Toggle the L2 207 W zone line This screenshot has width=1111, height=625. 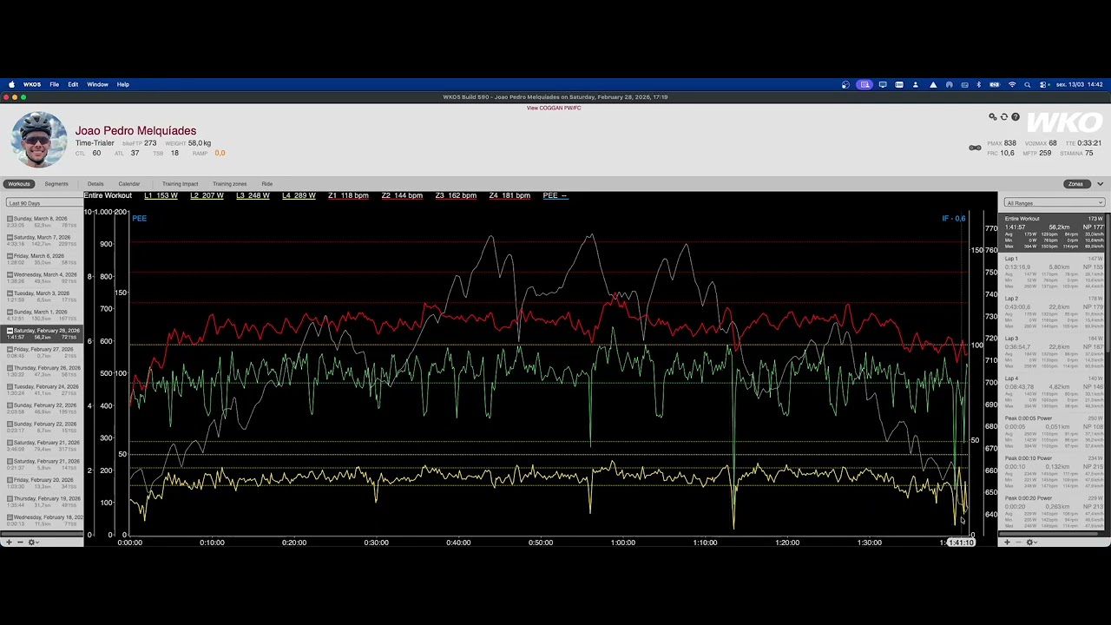pos(207,195)
